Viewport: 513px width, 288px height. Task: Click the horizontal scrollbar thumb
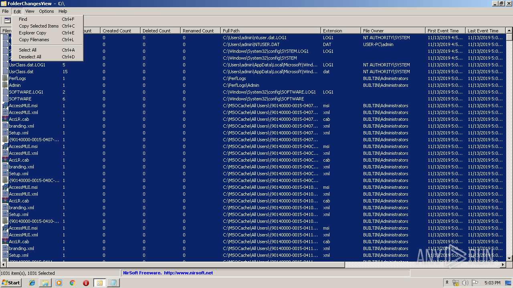coord(176,264)
